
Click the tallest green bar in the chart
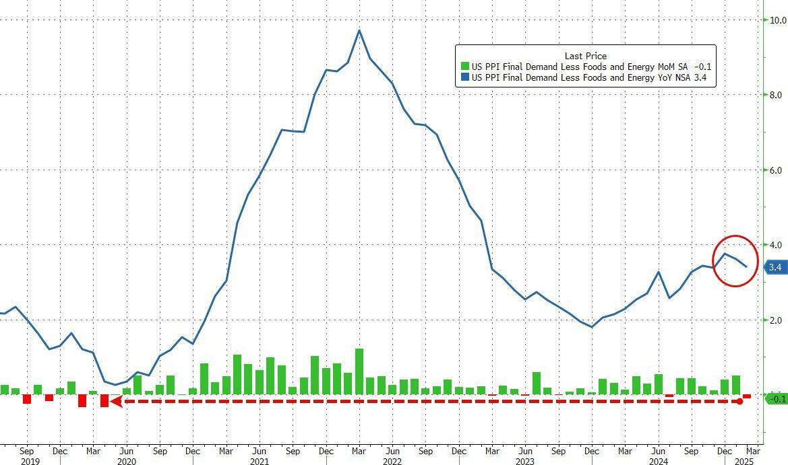[x=359, y=371]
